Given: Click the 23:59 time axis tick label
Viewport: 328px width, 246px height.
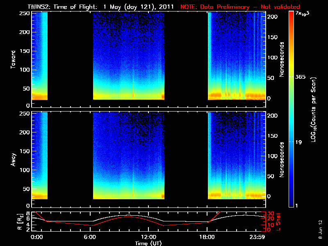Looking at the screenshot, I should [257, 237].
